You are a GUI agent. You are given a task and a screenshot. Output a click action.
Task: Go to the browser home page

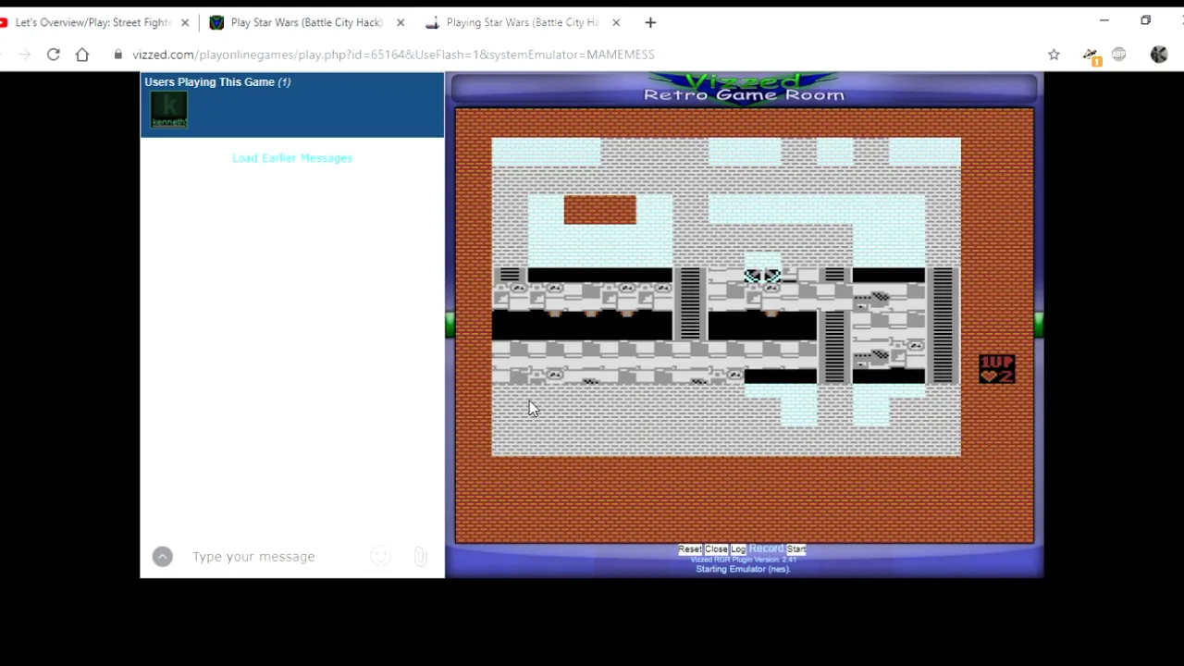click(x=82, y=55)
